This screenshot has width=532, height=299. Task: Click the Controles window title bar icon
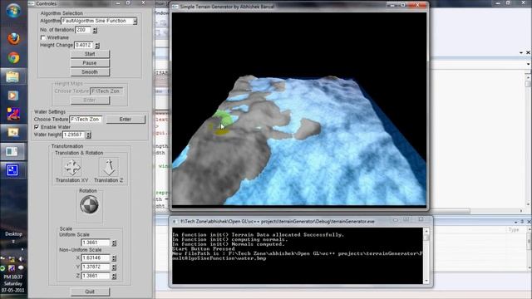(x=32, y=3)
